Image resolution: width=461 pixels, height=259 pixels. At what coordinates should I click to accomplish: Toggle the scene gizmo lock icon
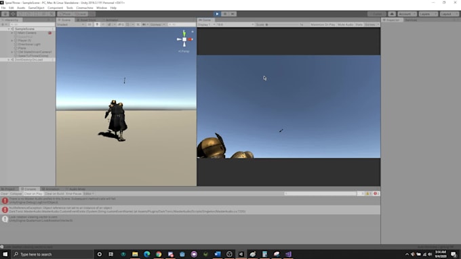193,32
